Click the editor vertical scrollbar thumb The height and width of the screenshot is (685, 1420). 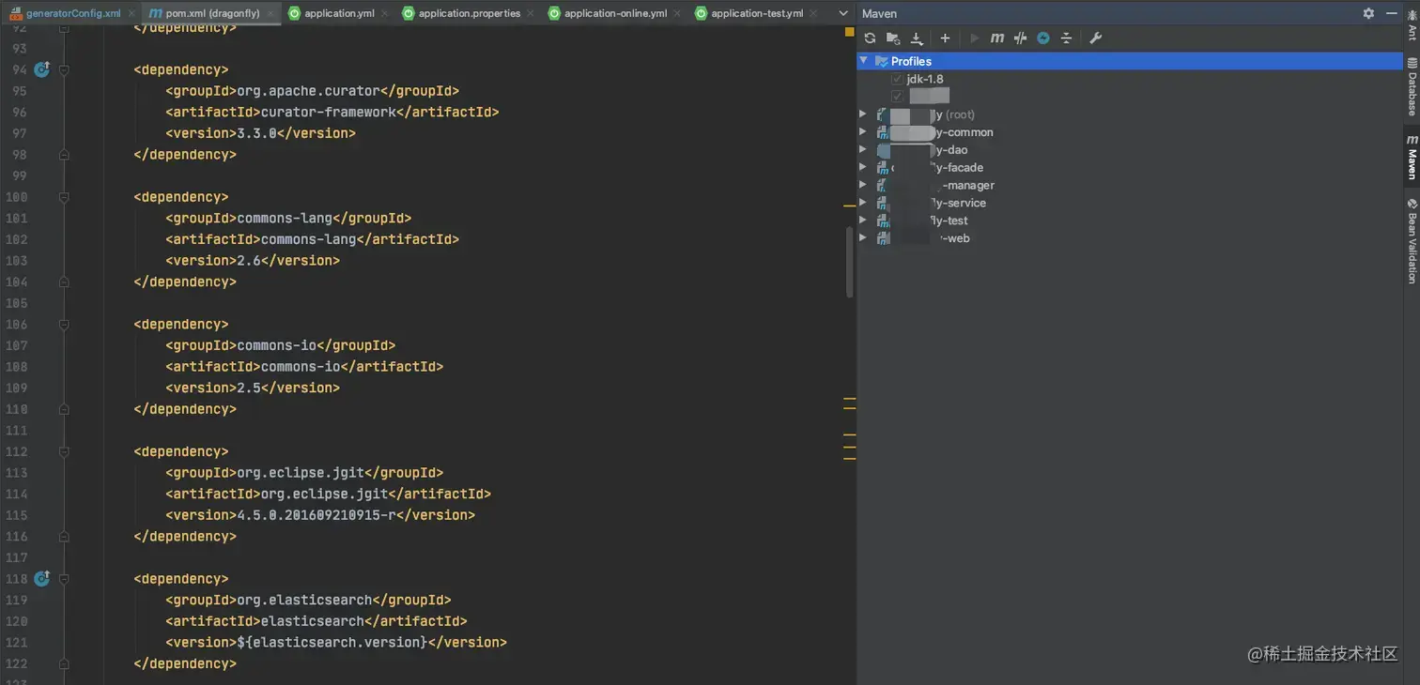[x=850, y=263]
